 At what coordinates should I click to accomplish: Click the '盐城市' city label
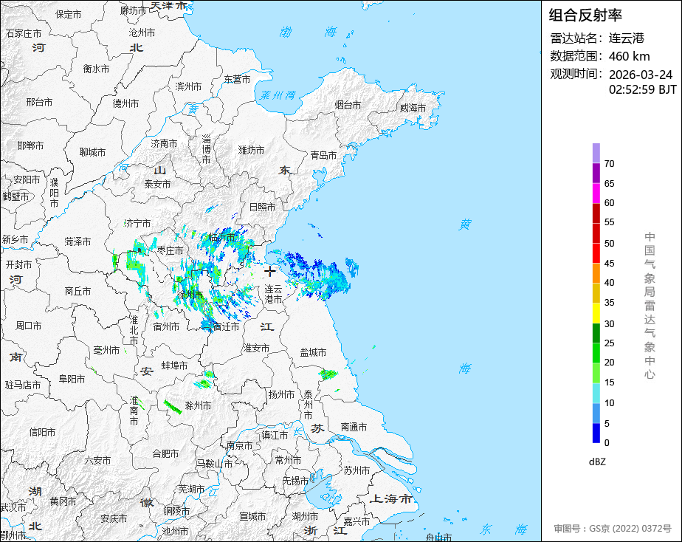[313, 352]
